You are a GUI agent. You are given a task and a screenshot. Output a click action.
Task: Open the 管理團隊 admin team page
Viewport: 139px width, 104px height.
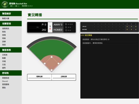click(6, 84)
